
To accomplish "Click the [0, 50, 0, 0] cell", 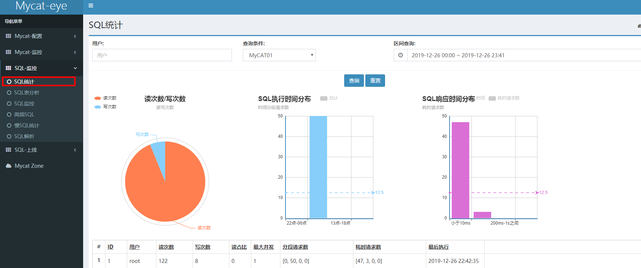I will (x=316, y=261).
